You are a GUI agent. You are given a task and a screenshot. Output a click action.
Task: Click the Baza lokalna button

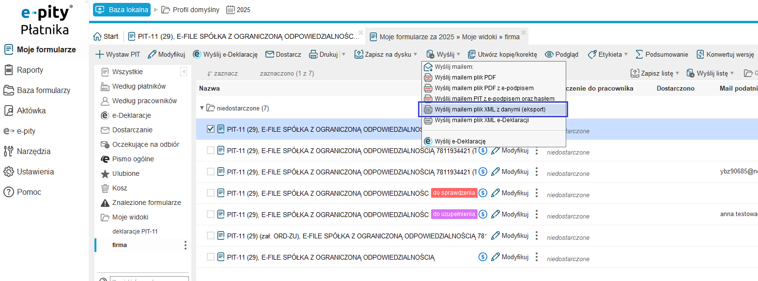click(122, 10)
